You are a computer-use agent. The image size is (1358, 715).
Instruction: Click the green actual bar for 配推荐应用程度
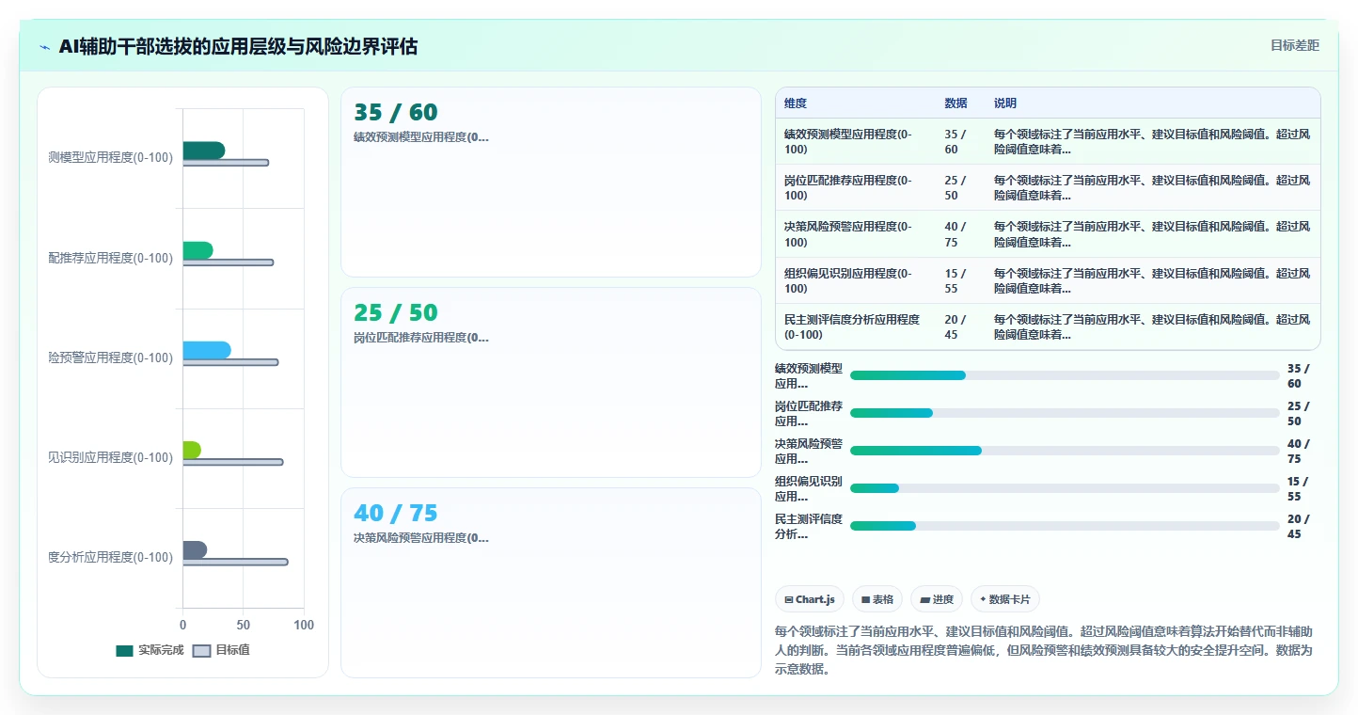[x=198, y=250]
